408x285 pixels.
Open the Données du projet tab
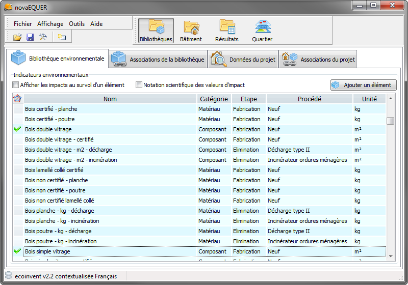[x=243, y=59]
